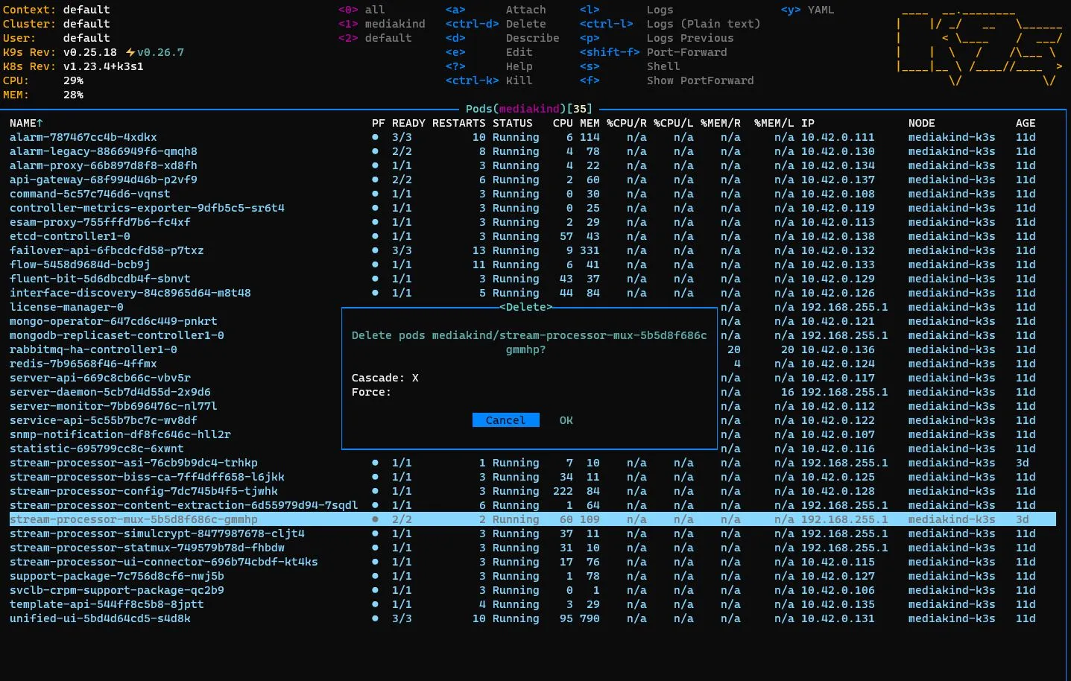
Task: Click the <a> Attach shortcut hint
Action: pyautogui.click(x=496, y=10)
